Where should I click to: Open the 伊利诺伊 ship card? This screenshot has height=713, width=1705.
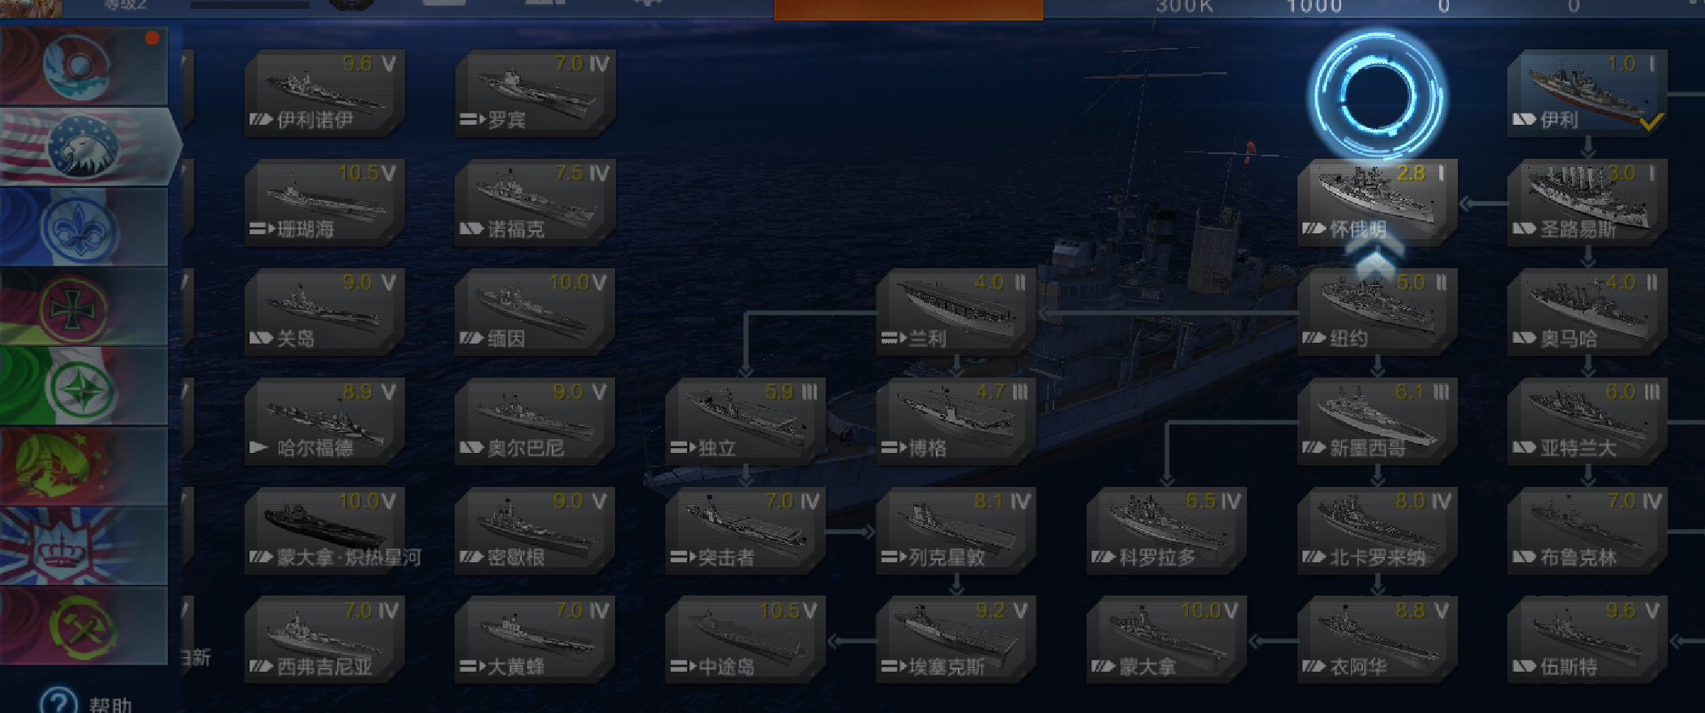click(324, 93)
